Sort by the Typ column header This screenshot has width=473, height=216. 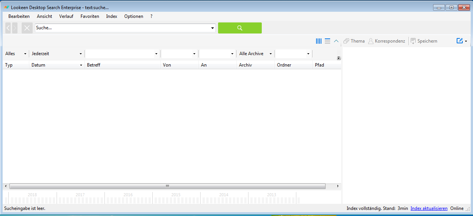pos(16,65)
